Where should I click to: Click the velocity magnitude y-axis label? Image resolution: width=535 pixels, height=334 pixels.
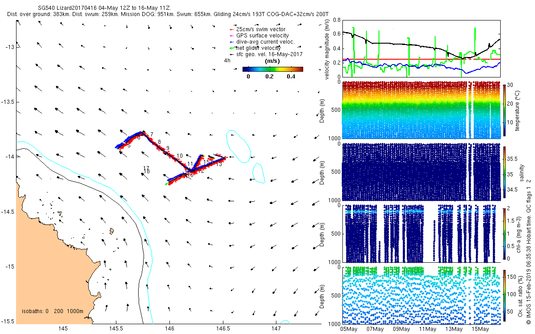pos(328,49)
